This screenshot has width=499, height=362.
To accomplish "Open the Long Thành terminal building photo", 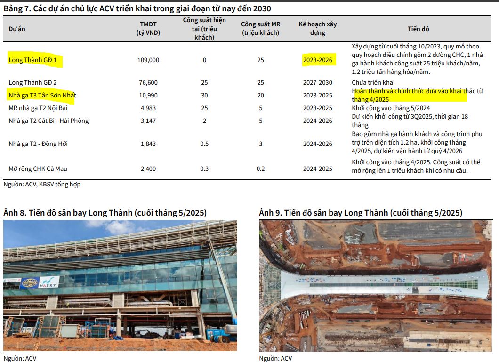I will tap(120, 286).
